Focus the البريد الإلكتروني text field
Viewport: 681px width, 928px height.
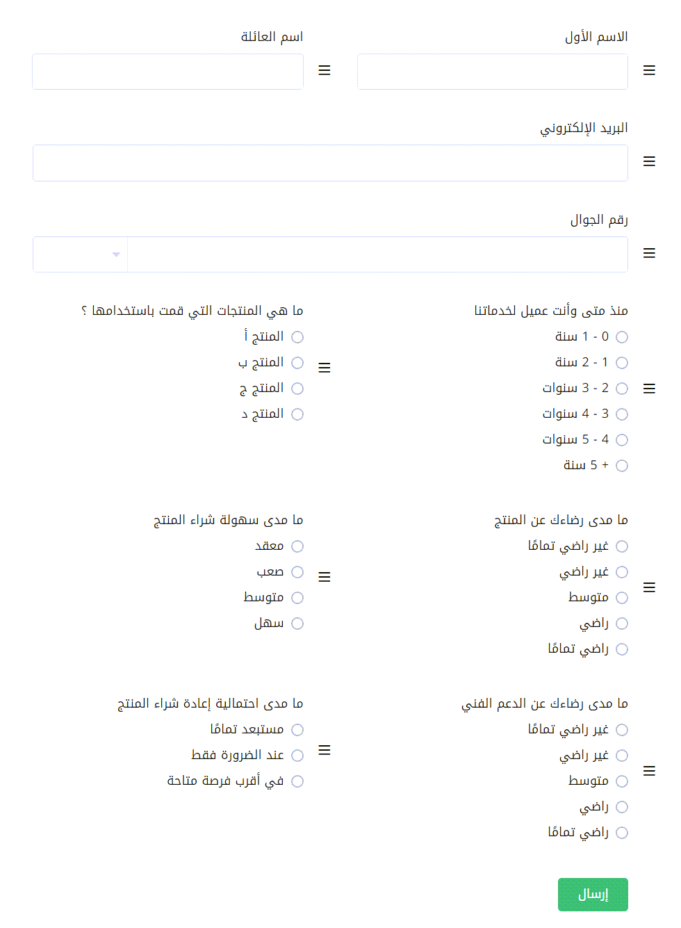[x=330, y=163]
